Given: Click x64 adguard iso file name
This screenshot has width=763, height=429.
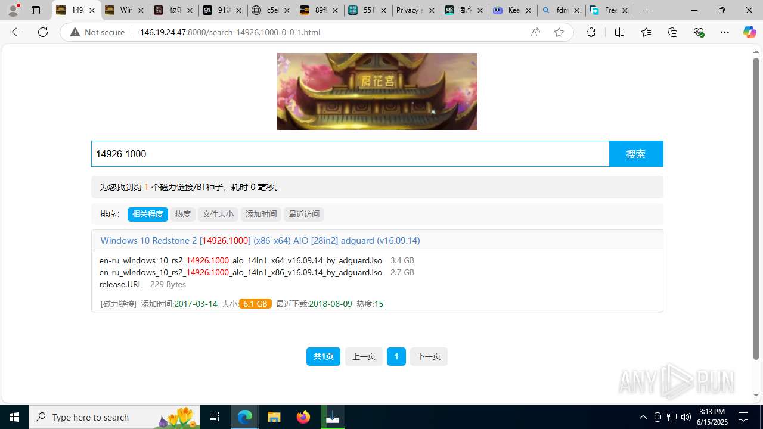Looking at the screenshot, I should (x=241, y=260).
